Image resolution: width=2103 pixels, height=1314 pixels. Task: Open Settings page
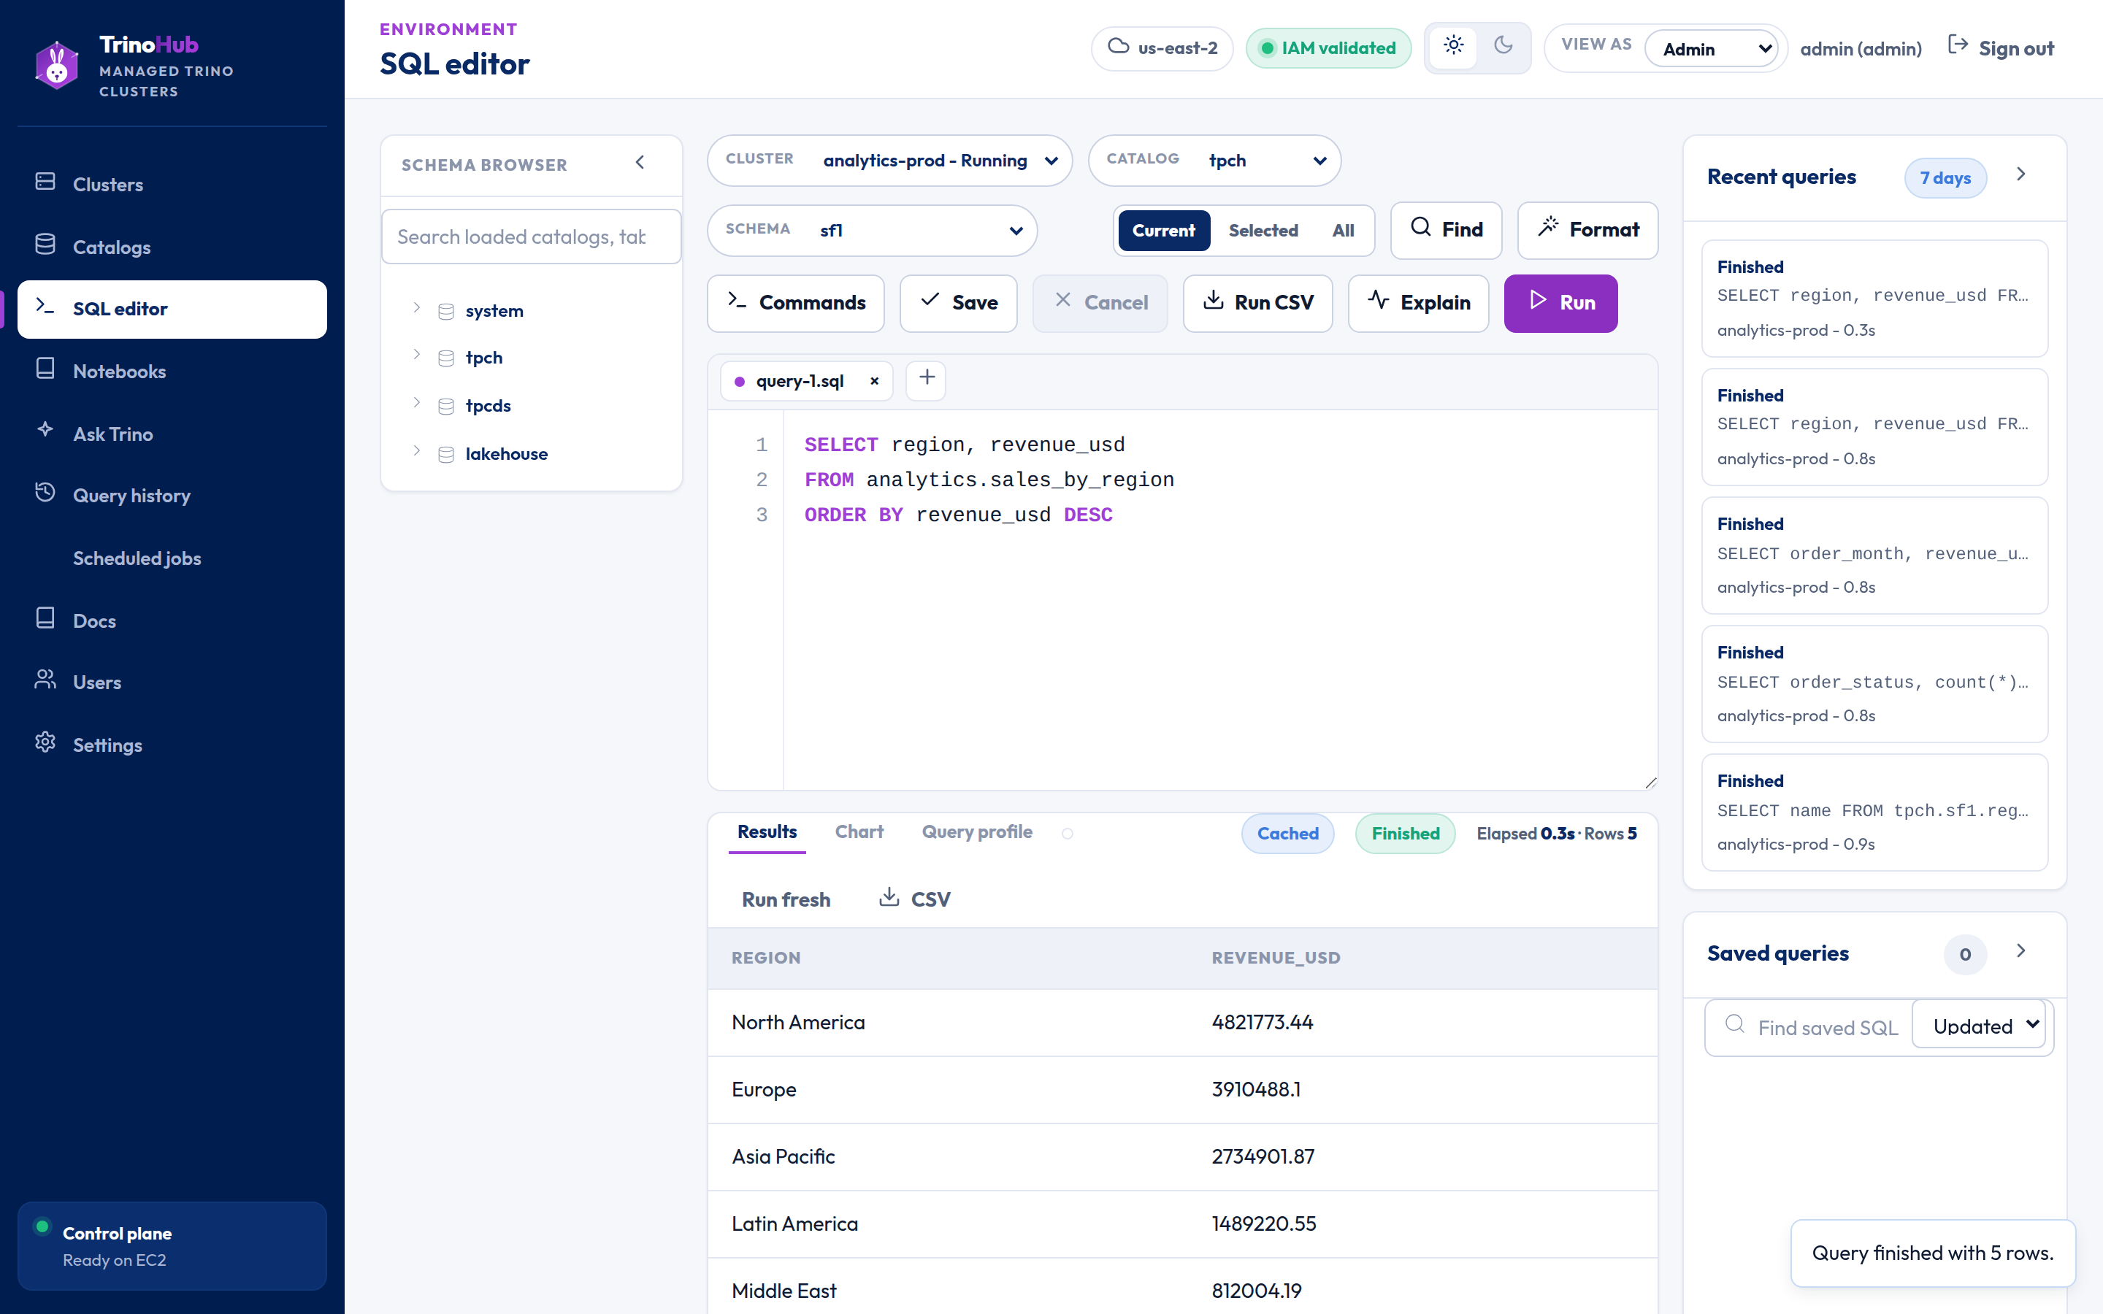(x=172, y=745)
